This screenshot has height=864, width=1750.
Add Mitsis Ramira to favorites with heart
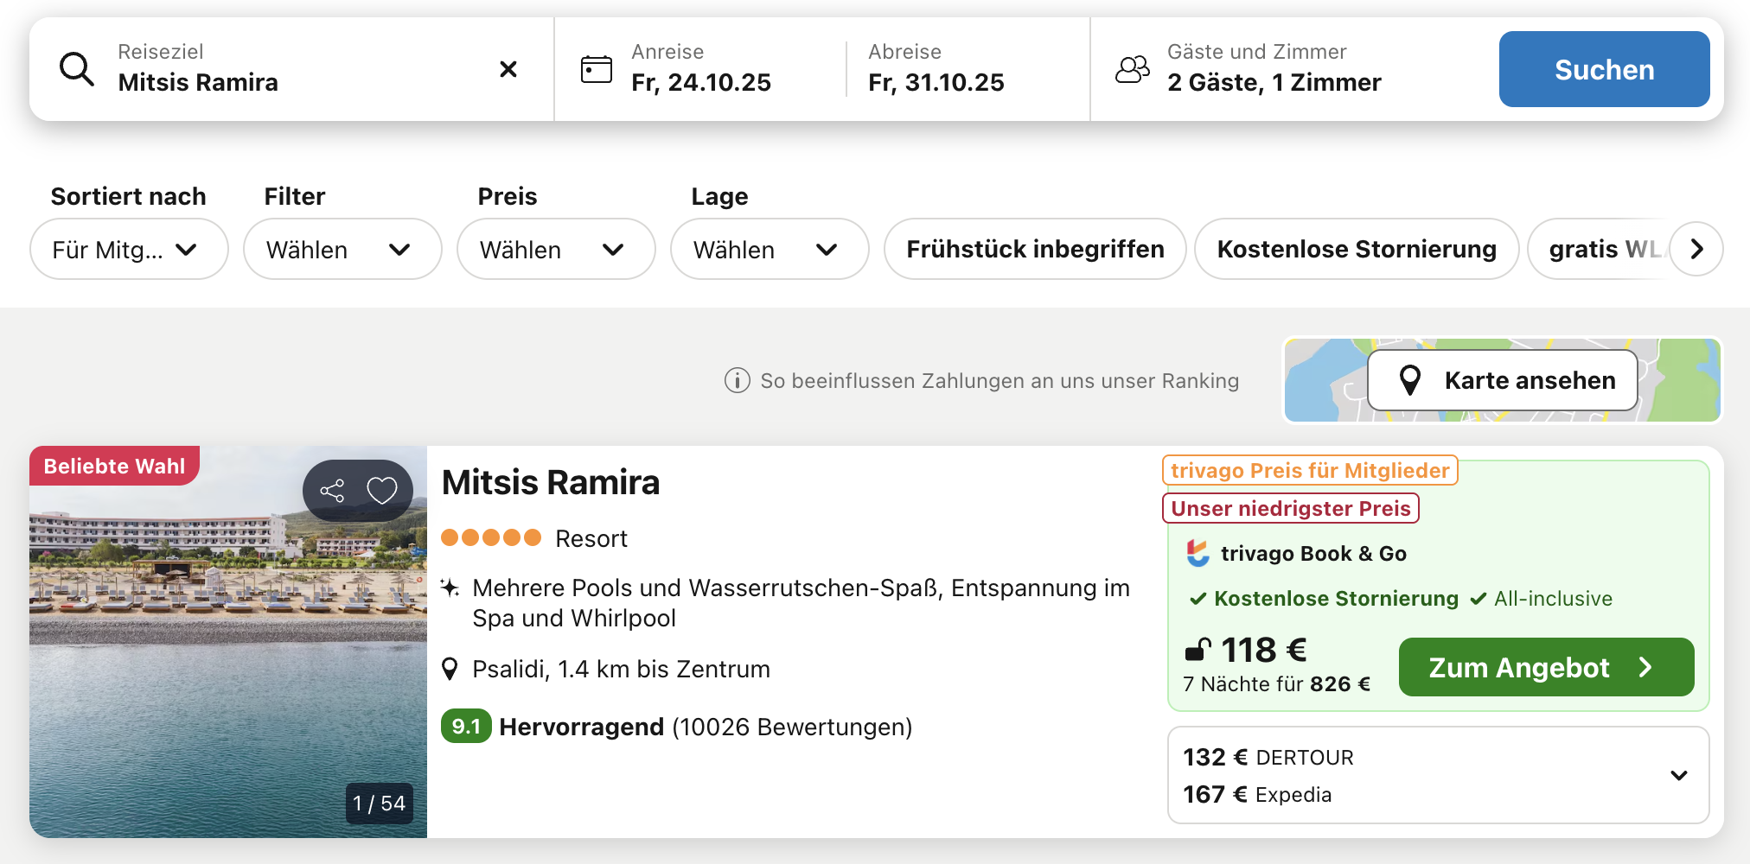tap(382, 491)
